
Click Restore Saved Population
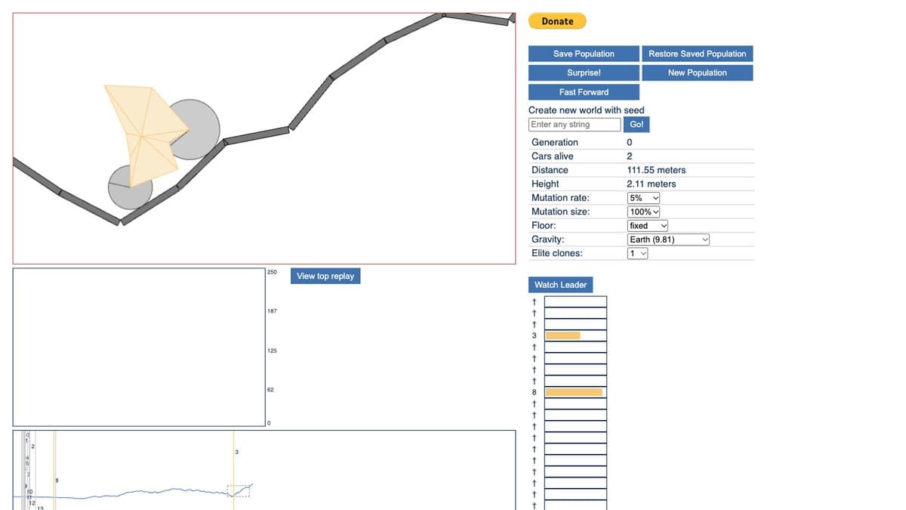[697, 54]
